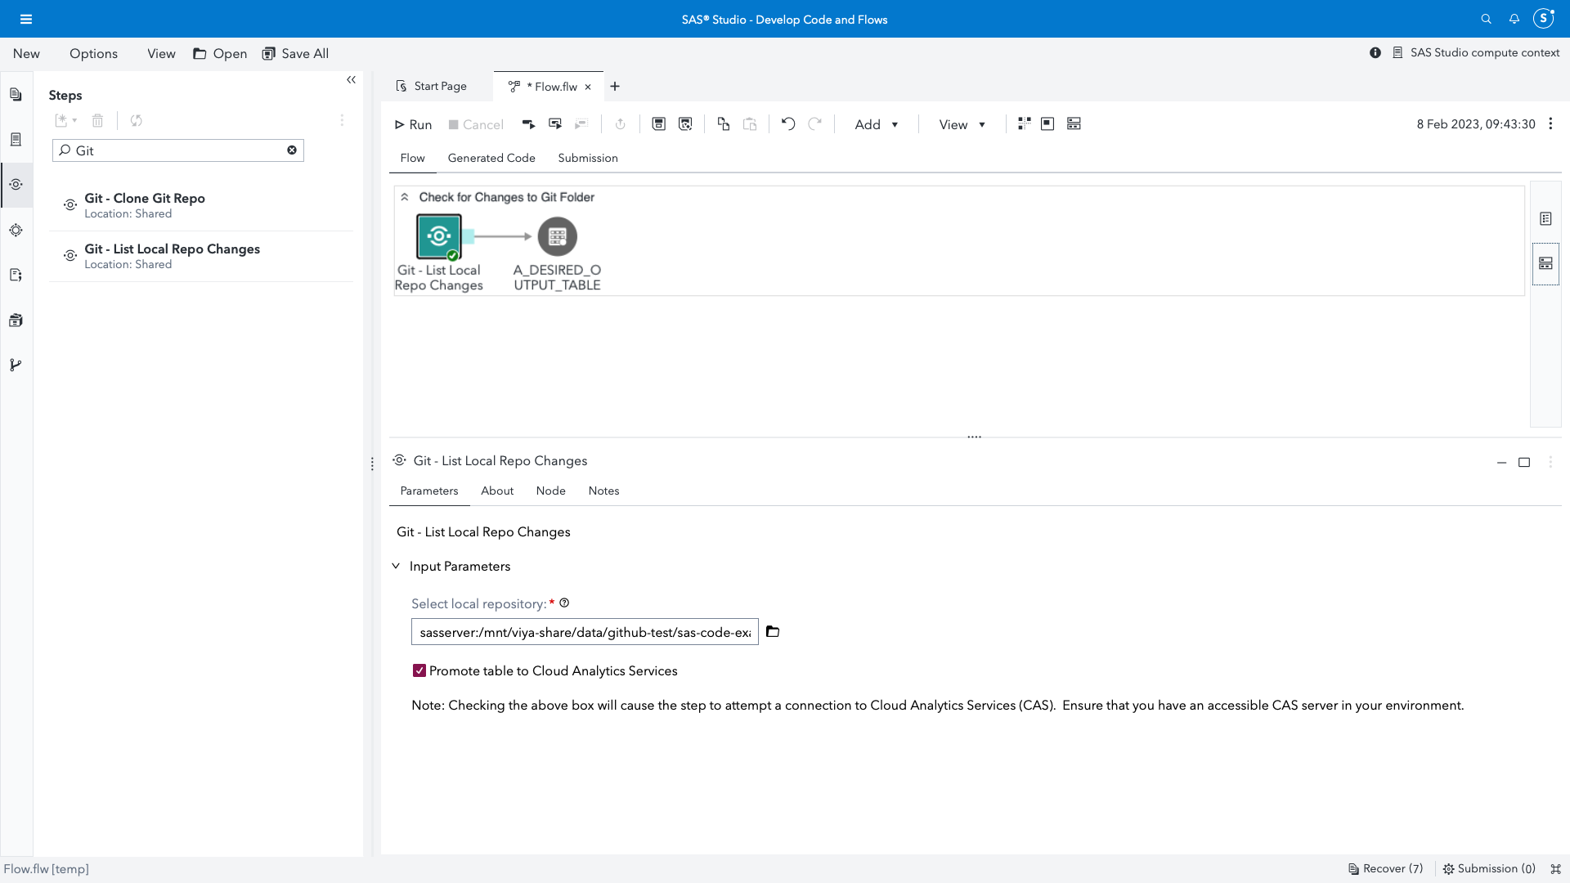This screenshot has height=883, width=1570.
Task: Click the Open button
Action: (220, 53)
